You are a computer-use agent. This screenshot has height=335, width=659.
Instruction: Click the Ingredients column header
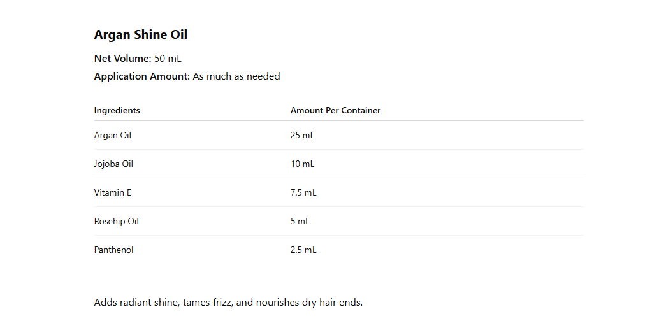point(117,110)
